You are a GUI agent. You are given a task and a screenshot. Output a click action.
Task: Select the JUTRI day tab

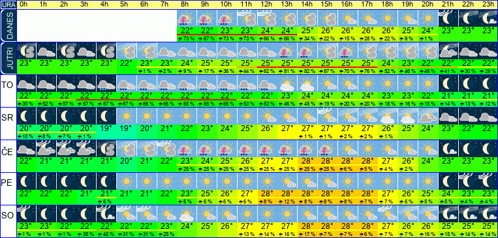click(8, 58)
